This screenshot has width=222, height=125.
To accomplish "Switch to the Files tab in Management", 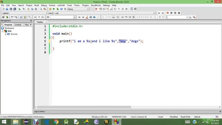I will tap(27, 25).
